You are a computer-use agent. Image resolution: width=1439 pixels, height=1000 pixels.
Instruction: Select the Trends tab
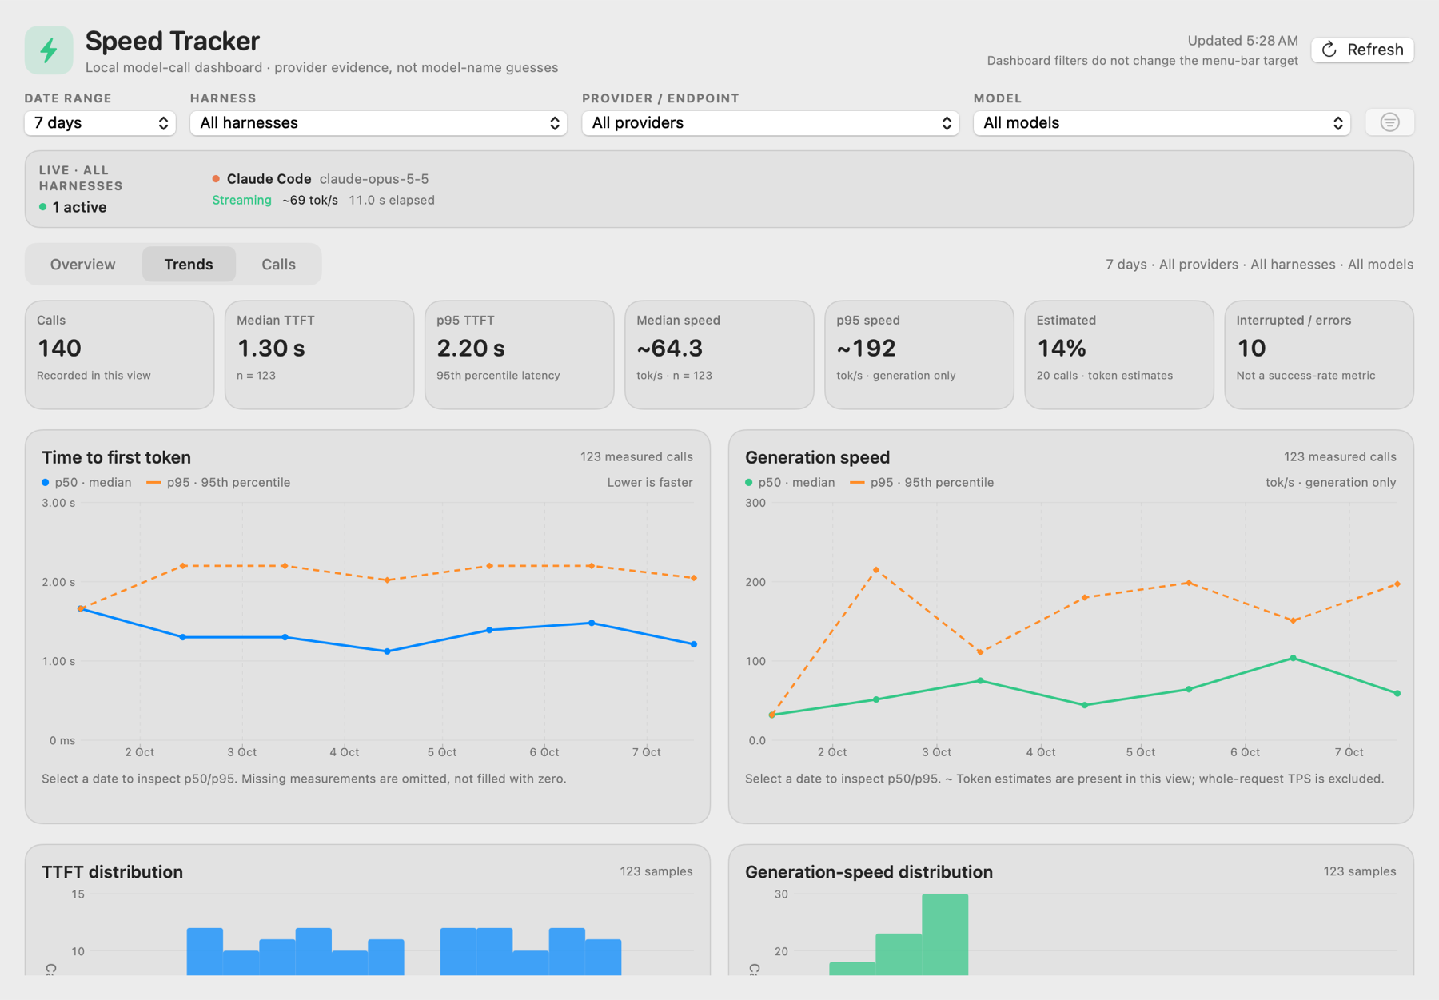pyautogui.click(x=189, y=265)
